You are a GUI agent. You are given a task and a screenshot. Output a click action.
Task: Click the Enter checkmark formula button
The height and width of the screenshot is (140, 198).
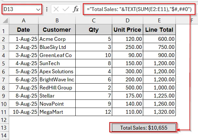coord(66,9)
